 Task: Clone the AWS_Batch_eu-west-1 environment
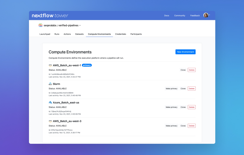(x=183, y=70)
